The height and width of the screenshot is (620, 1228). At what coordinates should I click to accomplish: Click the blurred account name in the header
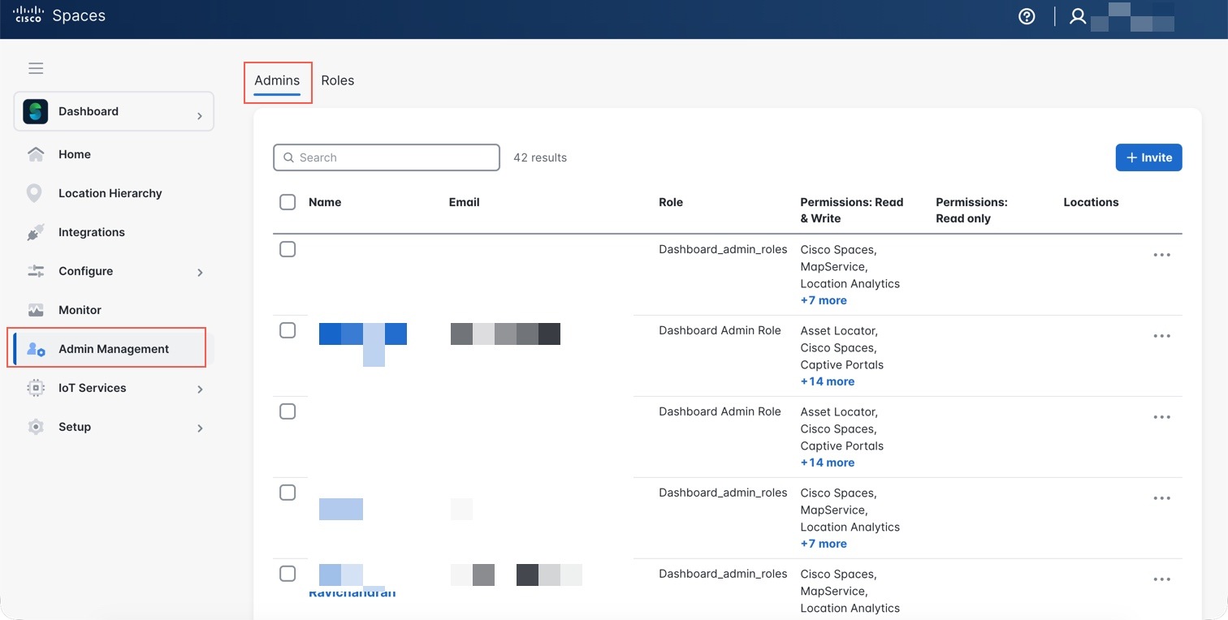tap(1132, 16)
